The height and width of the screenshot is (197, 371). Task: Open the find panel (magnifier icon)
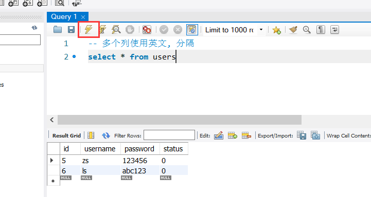point(307,30)
